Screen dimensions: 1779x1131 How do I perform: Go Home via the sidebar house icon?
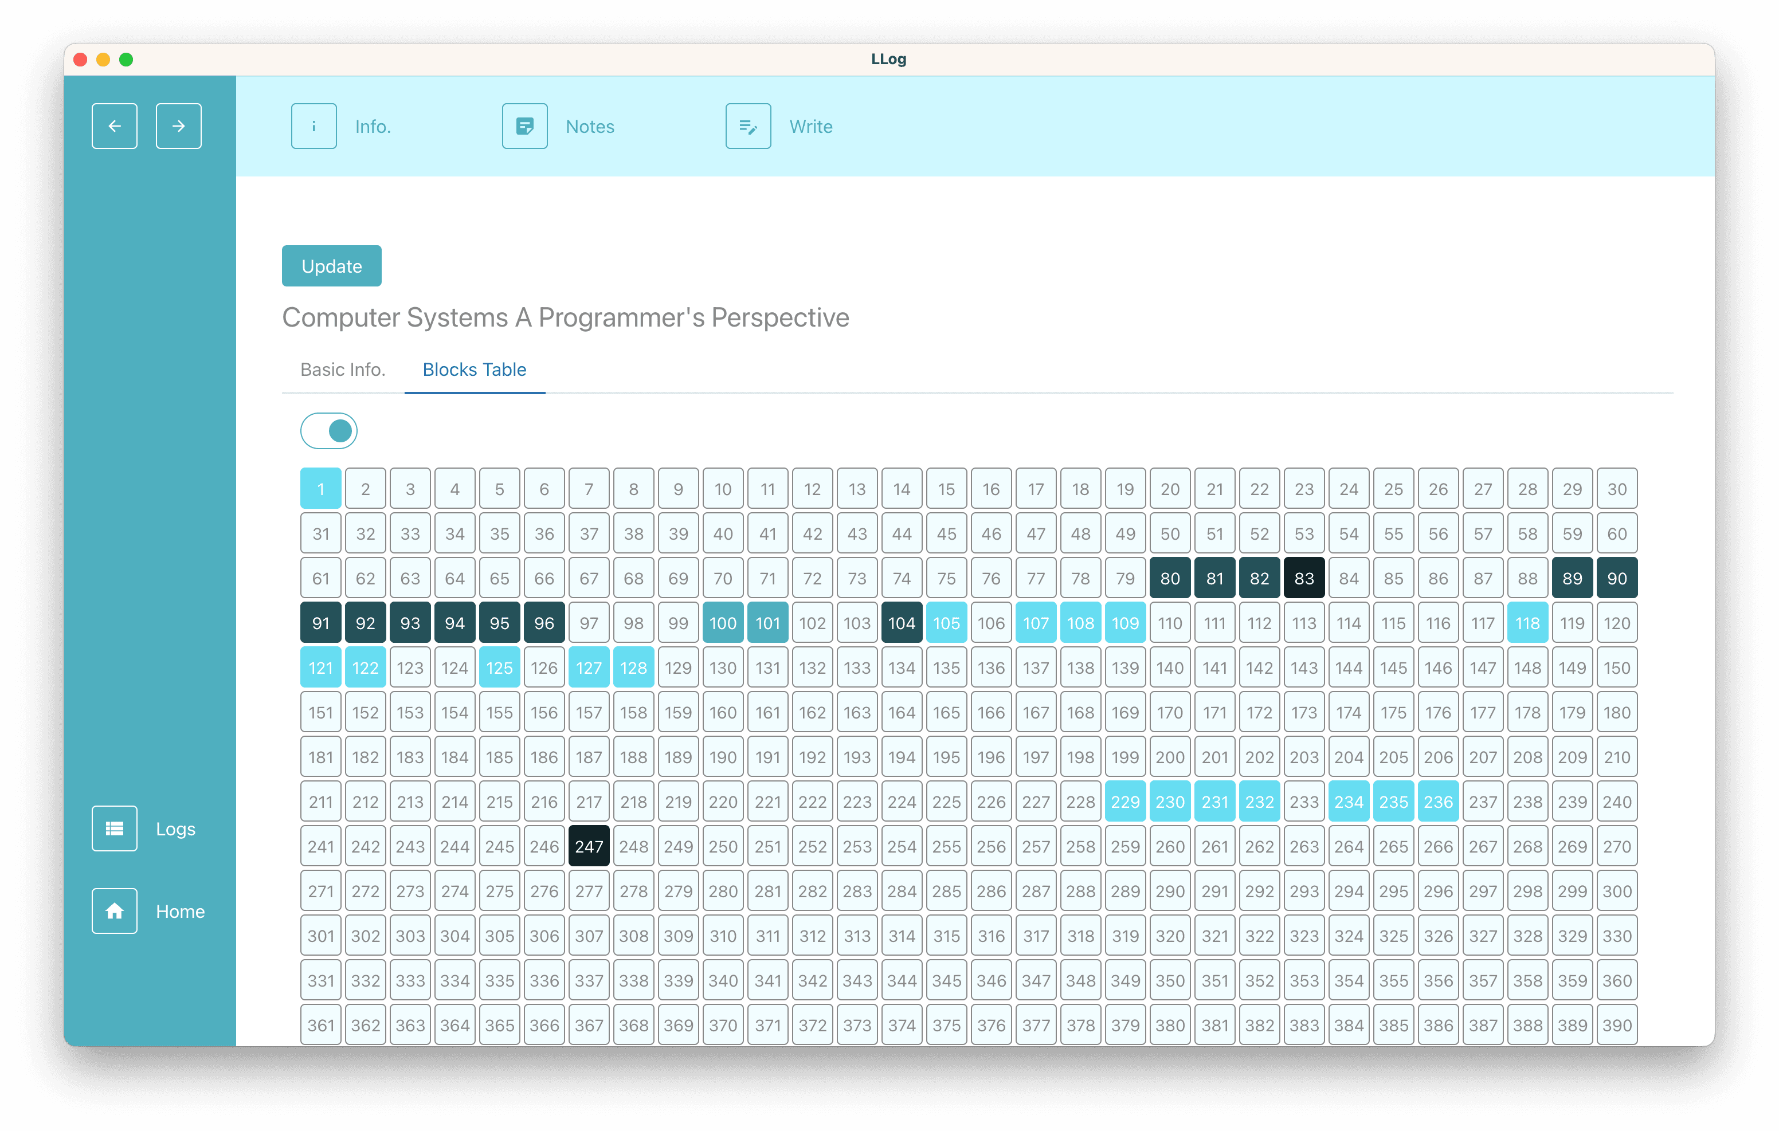[x=115, y=911]
